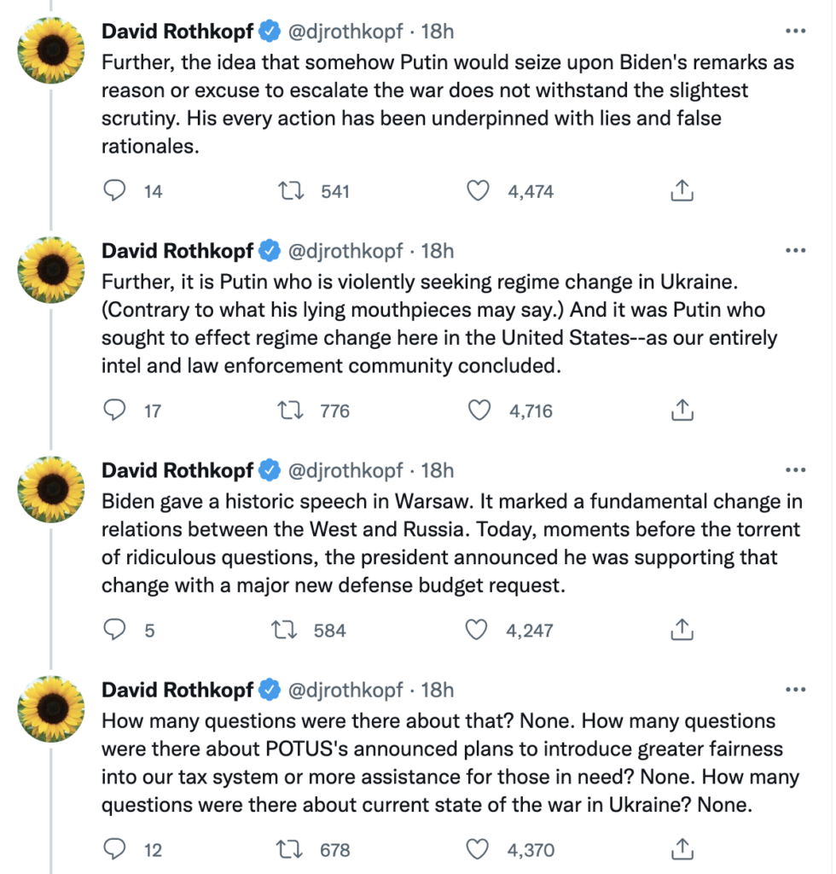Reply to the tweet with 17 replies
The width and height of the screenshot is (836, 874).
(x=115, y=411)
